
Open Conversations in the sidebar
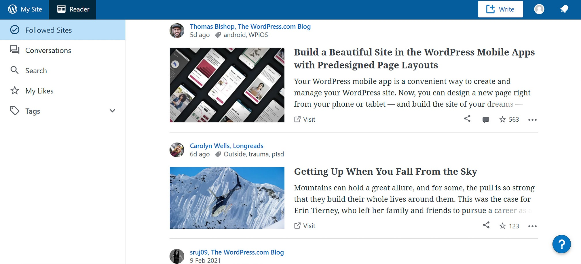click(48, 50)
